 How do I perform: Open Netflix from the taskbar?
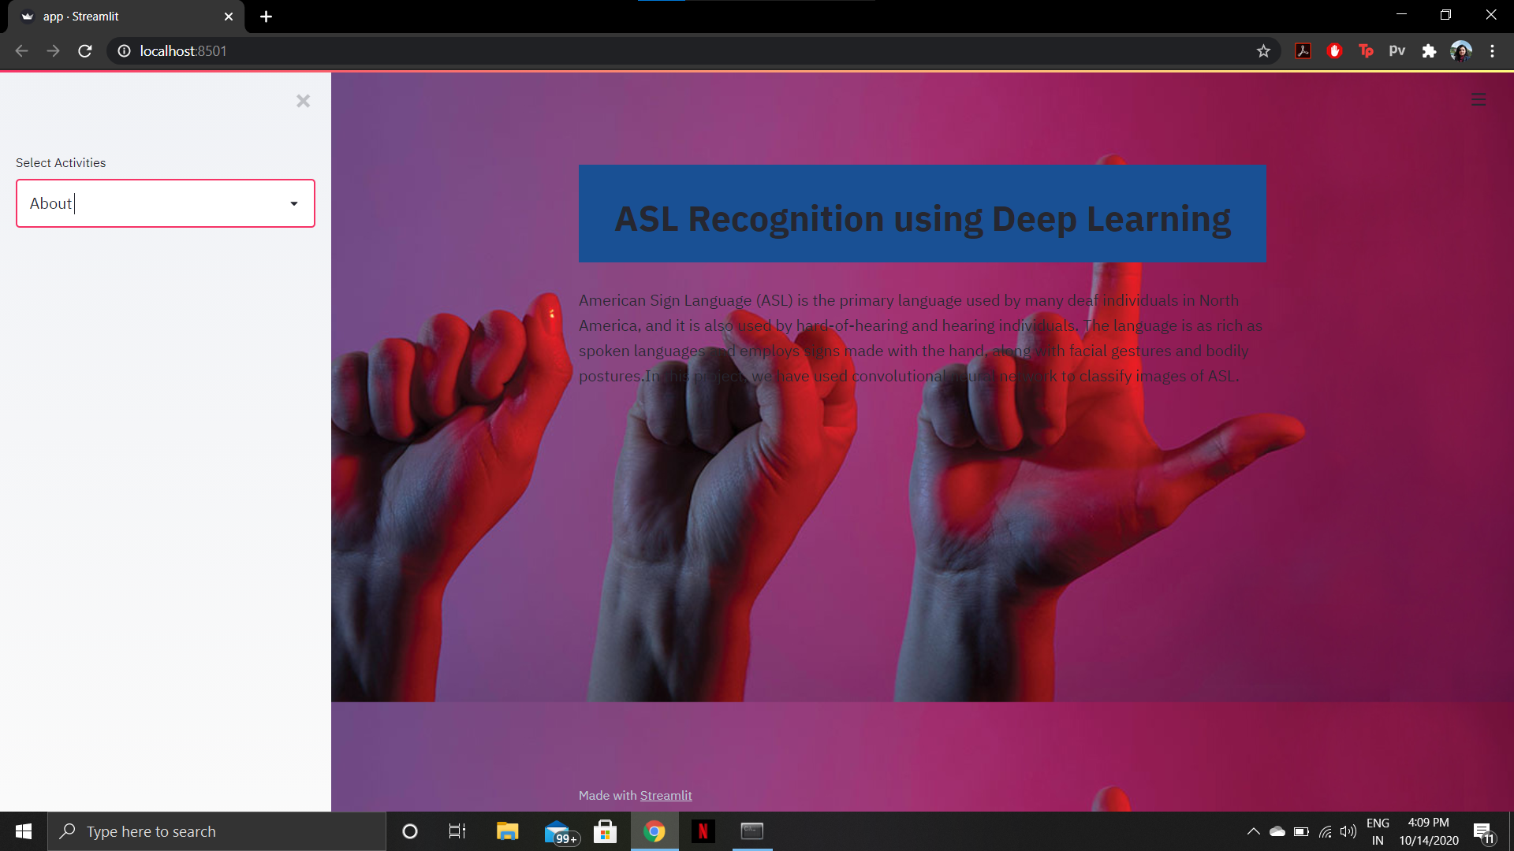[x=703, y=831]
